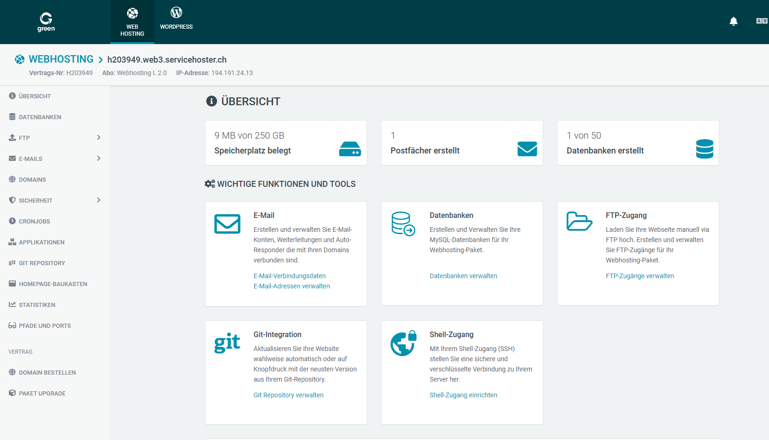Viewport: 769px width, 440px height.
Task: Click the WEBHOSTING breadcrumb link
Action: click(x=61, y=59)
